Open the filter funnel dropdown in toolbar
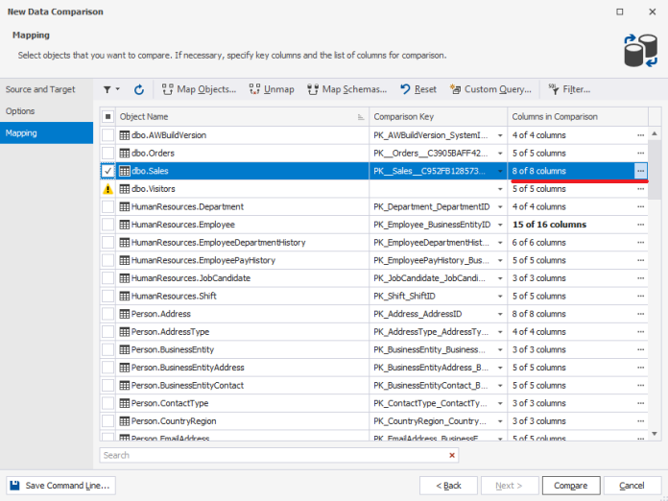The width and height of the screenshot is (668, 501). coord(110,89)
